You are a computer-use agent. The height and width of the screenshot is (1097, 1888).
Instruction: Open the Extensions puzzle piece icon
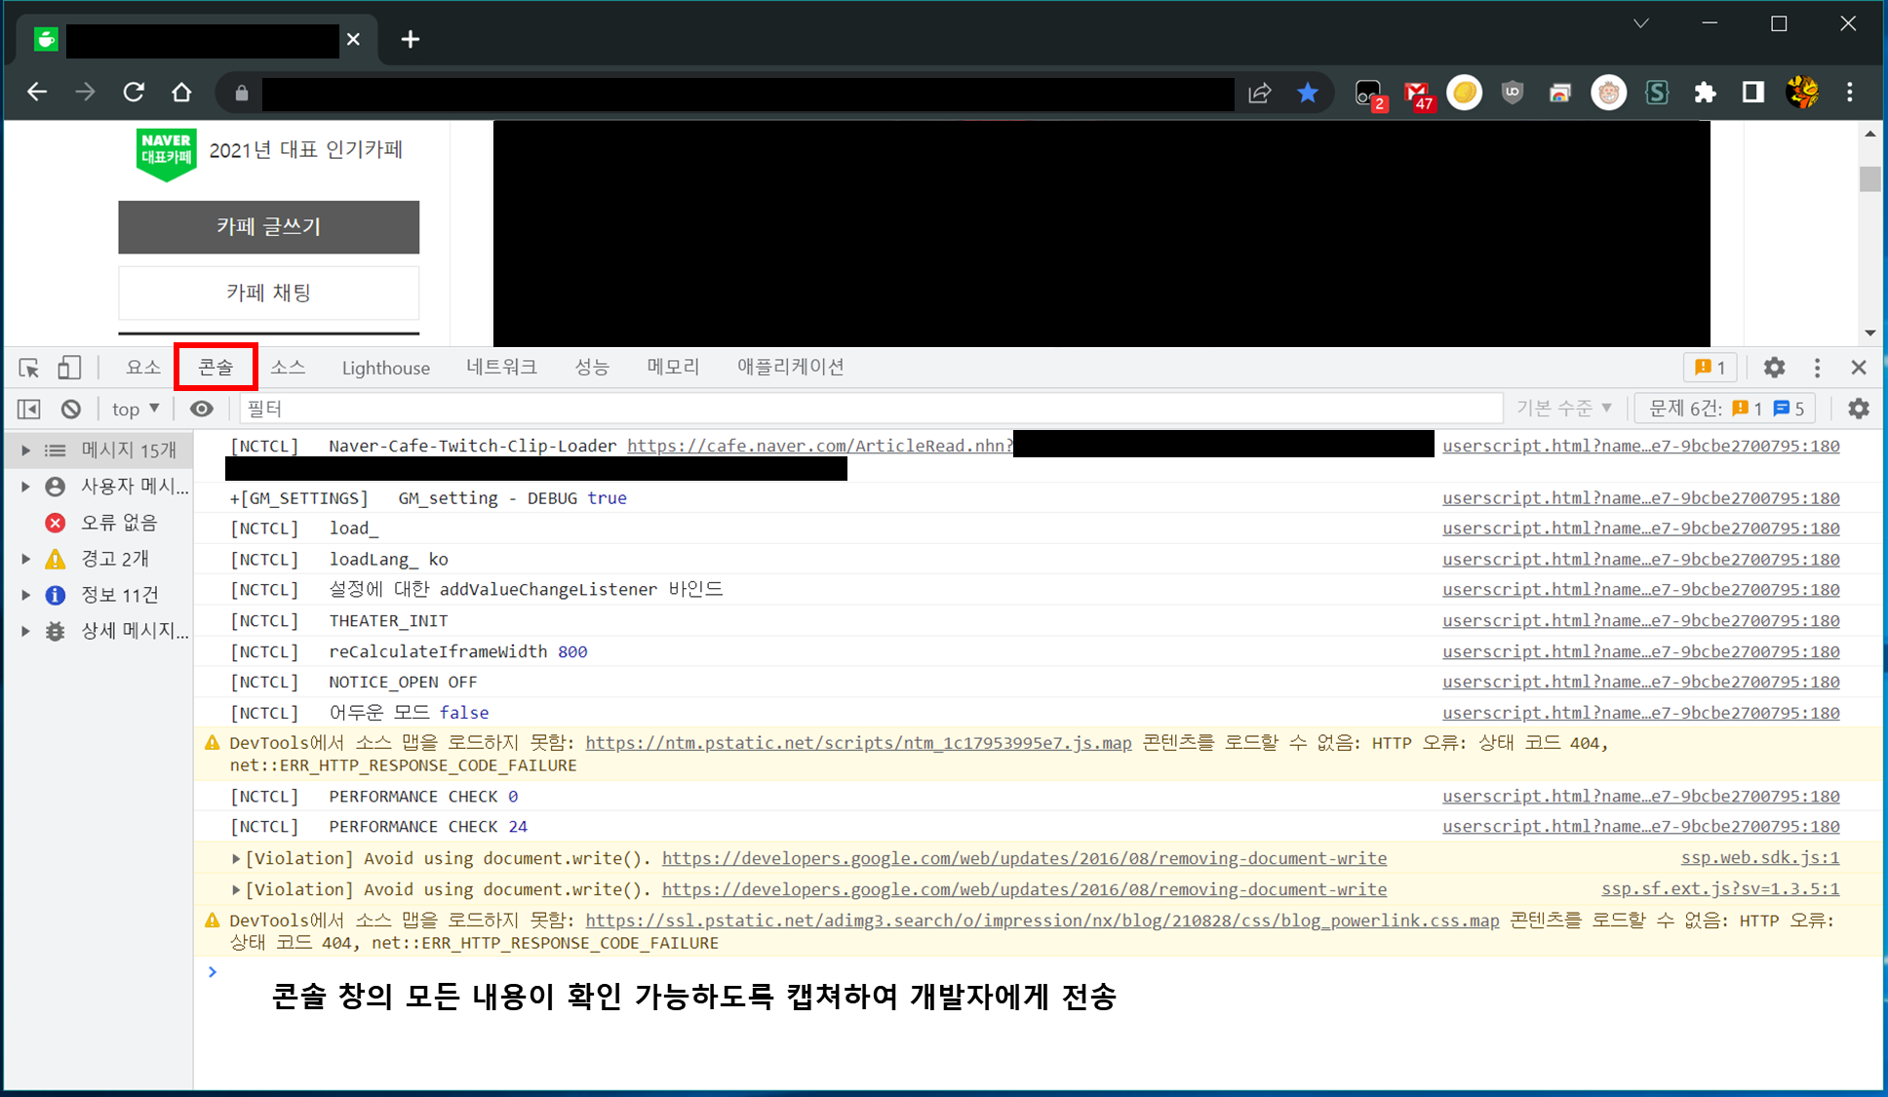click(x=1705, y=93)
